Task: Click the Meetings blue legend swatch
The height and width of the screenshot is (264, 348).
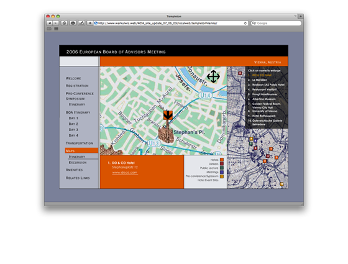Action: coord(221,172)
